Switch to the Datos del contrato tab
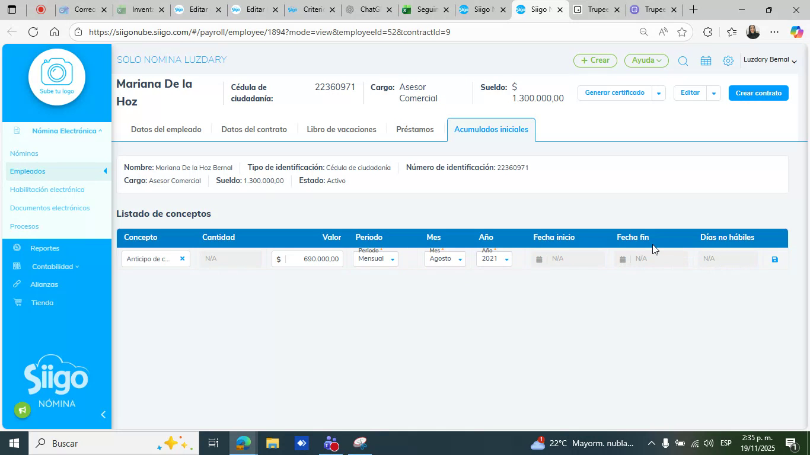The image size is (810, 455). click(254, 129)
